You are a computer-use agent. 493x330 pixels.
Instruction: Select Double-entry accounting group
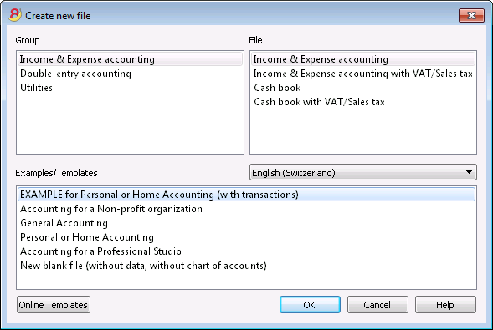point(76,74)
